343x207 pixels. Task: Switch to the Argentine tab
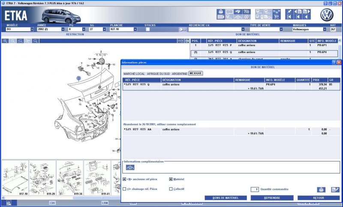click(x=179, y=74)
